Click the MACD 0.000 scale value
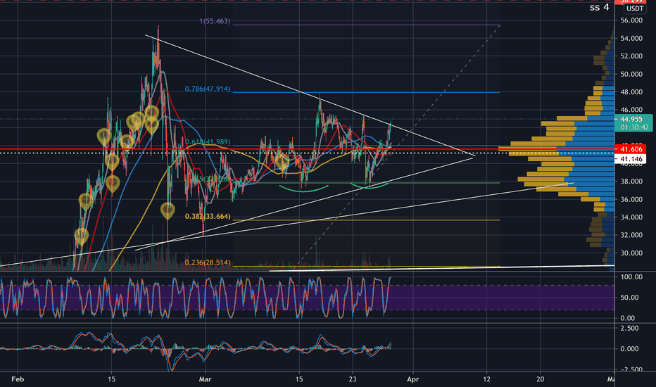This screenshot has height=387, width=656. click(x=631, y=348)
